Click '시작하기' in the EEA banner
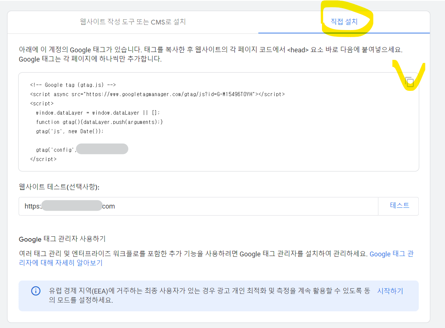This screenshot has width=445, height=328. [x=390, y=291]
